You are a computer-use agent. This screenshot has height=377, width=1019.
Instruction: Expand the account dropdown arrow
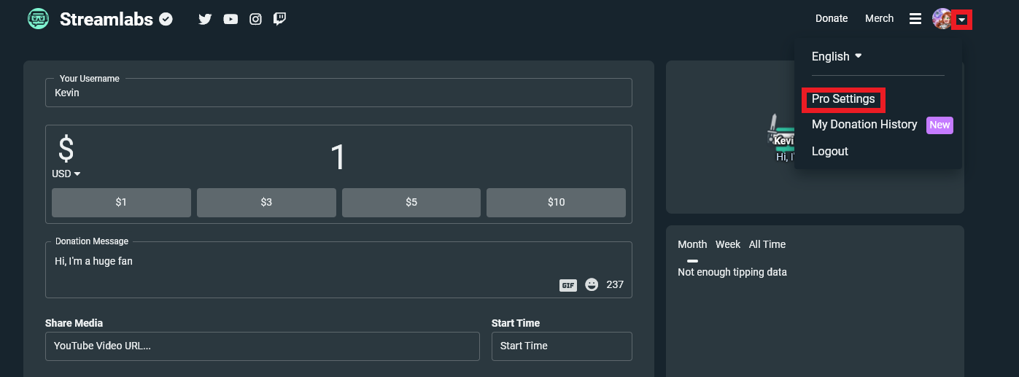(963, 20)
